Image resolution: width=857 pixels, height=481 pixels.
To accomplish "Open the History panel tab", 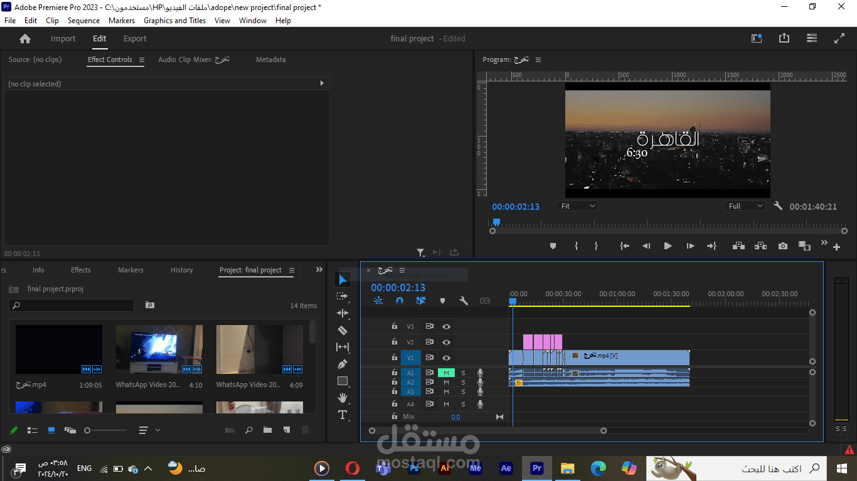I will pos(182,271).
